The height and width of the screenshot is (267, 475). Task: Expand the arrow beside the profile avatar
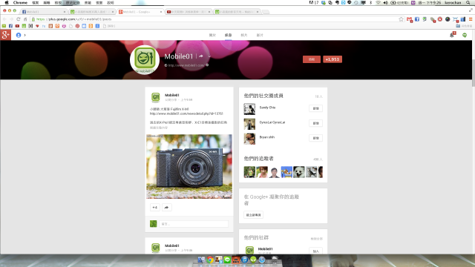tap(24, 35)
